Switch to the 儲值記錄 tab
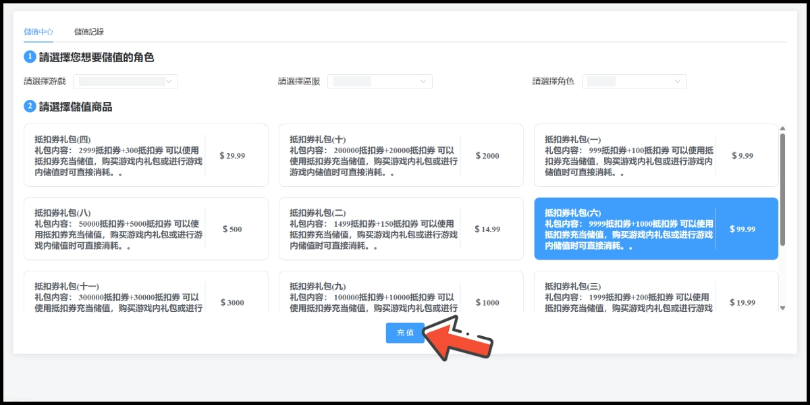Screen dimensions: 810x405 pyautogui.click(x=88, y=32)
